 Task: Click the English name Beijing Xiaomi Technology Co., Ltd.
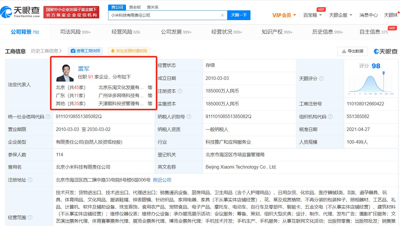click(x=241, y=167)
